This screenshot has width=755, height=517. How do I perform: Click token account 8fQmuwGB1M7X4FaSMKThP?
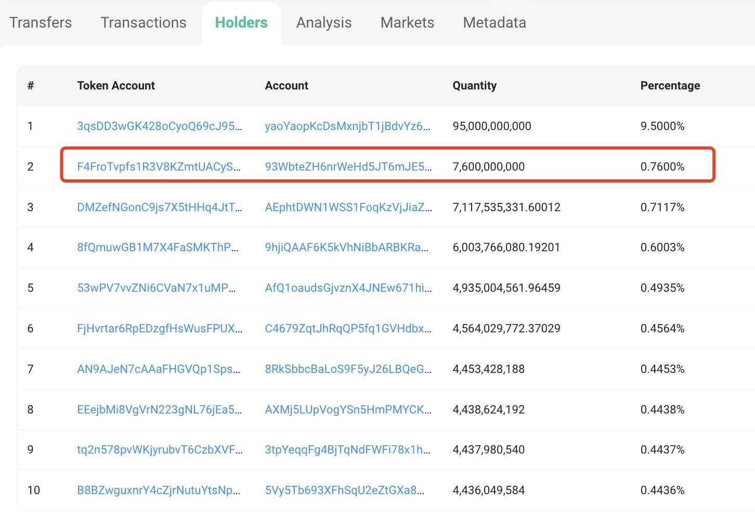tap(158, 247)
